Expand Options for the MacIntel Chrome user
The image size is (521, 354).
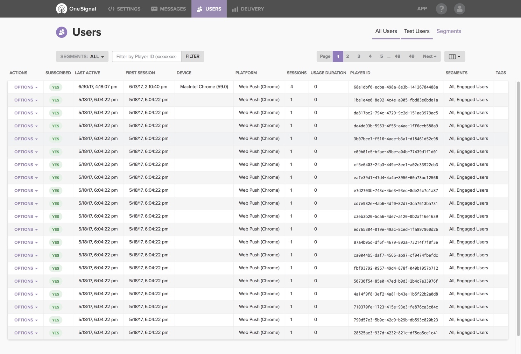pos(26,87)
